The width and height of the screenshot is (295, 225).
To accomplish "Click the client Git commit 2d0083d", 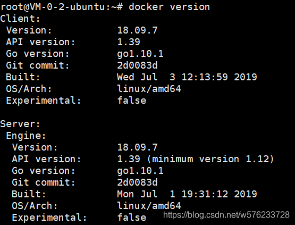I will [137, 65].
